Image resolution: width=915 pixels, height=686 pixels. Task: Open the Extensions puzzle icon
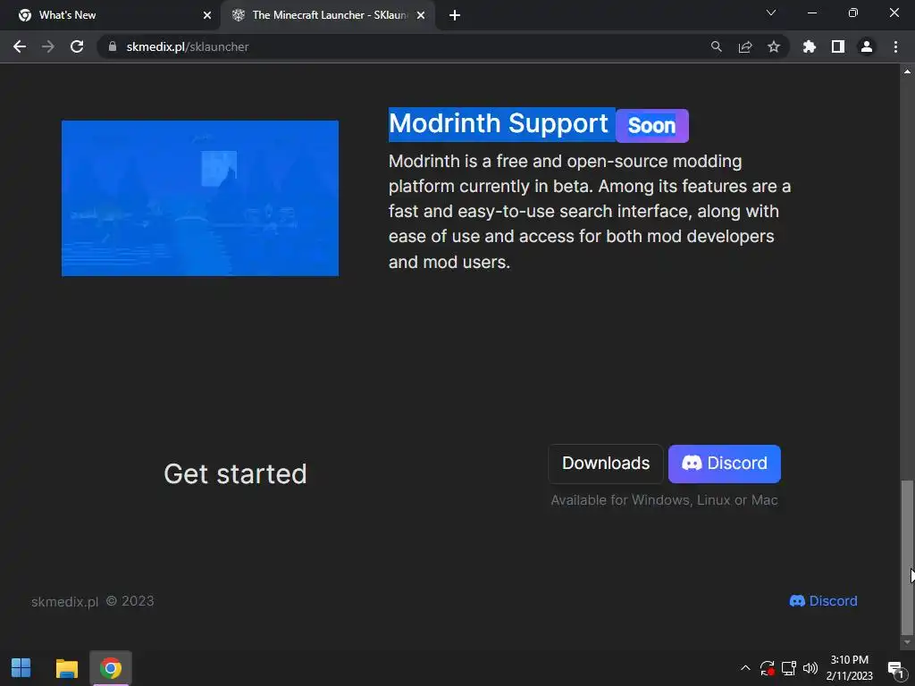point(809,46)
